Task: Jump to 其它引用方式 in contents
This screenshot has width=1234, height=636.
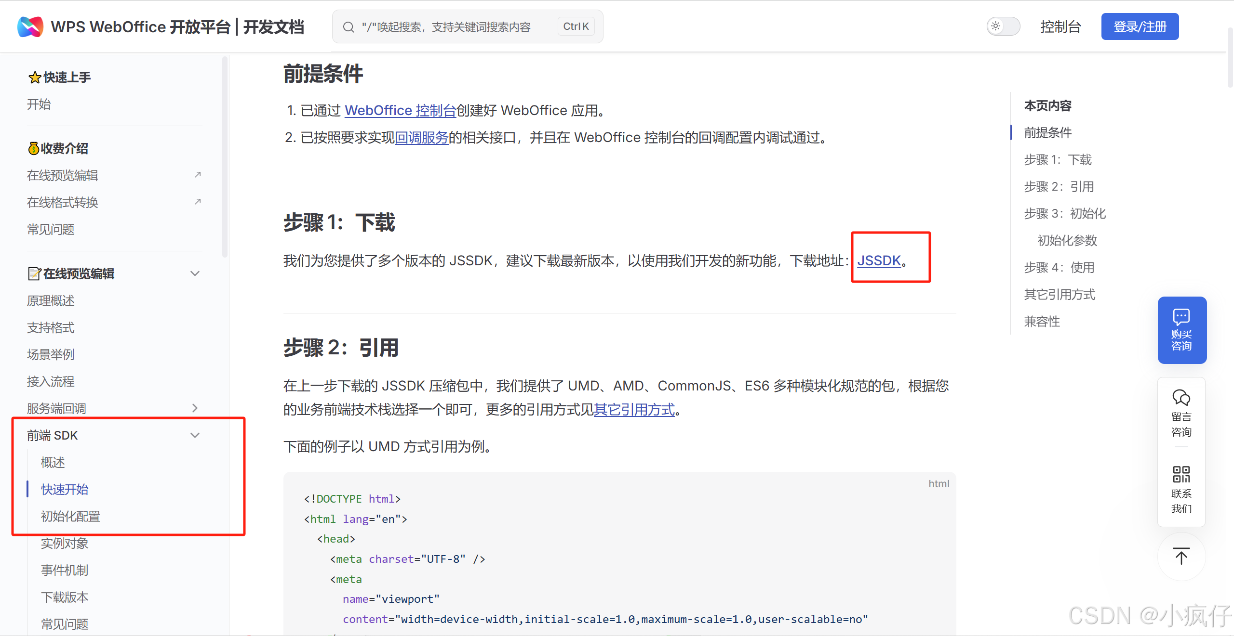Action: click(x=1060, y=294)
